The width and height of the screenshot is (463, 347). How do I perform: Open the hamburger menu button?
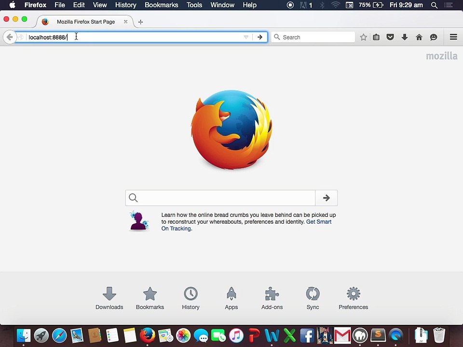click(x=453, y=37)
